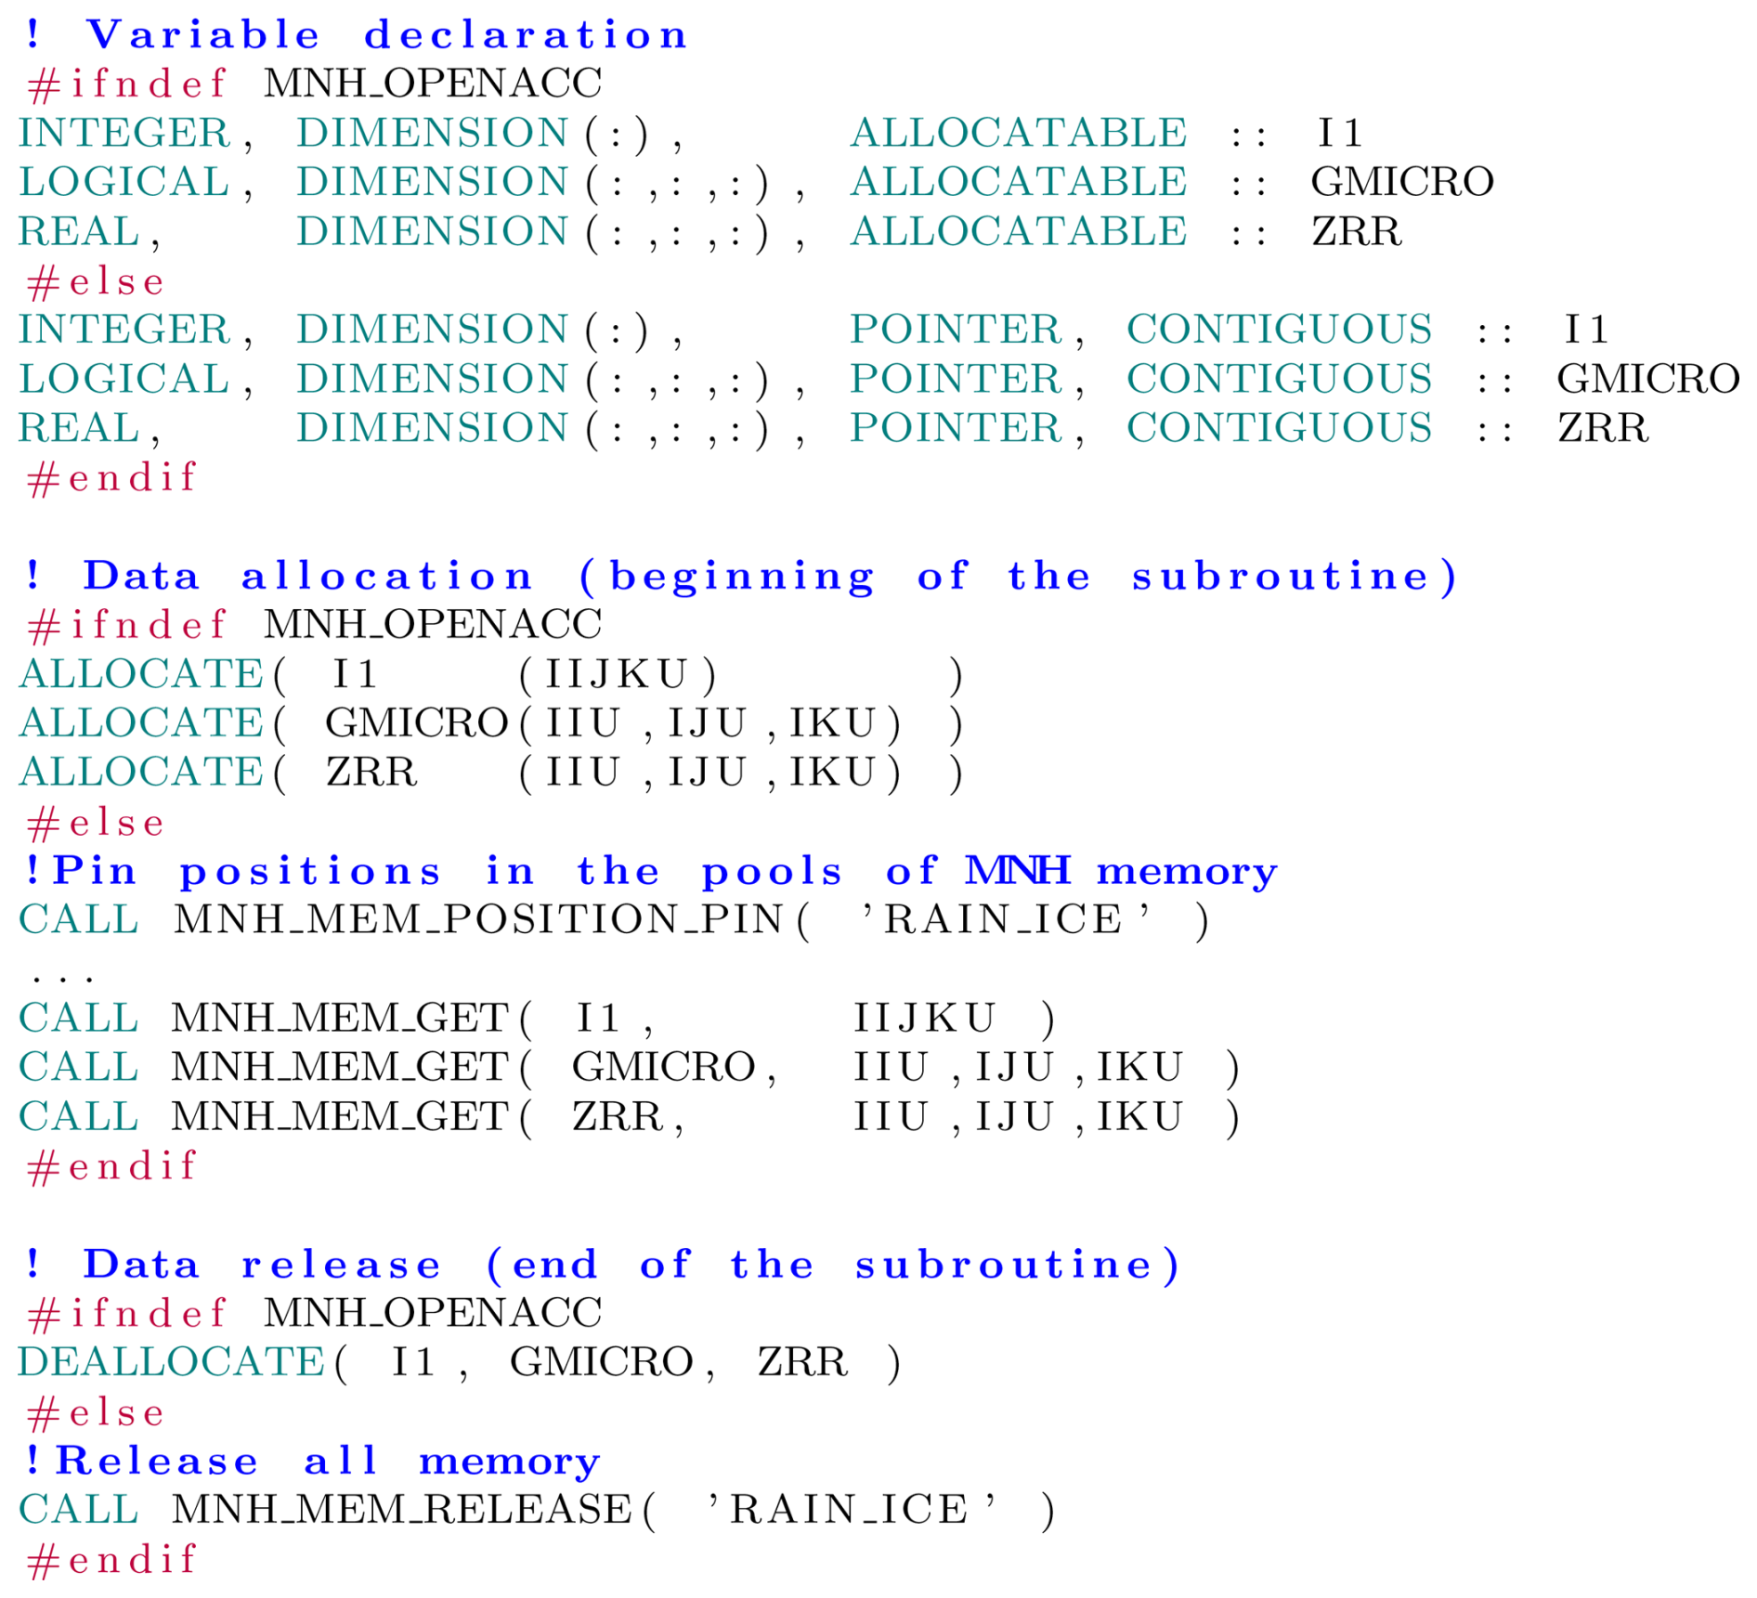Click the LOGICAL keyword on the POINTER line
1757x1598 pixels.
[124, 380]
